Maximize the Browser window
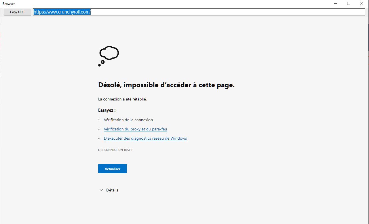This screenshot has height=224, width=369. (x=349, y=4)
